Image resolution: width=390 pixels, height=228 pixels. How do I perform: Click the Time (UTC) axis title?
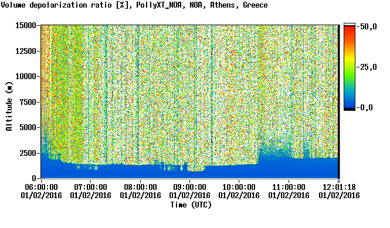191,205
